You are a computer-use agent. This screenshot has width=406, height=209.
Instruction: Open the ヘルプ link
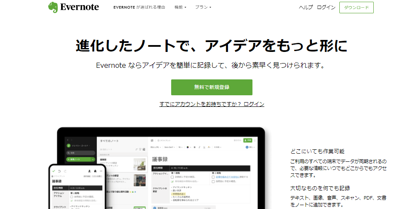pos(306,7)
